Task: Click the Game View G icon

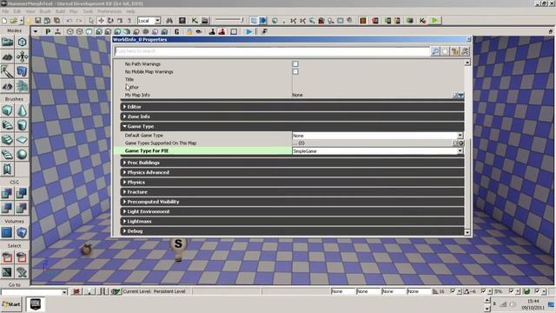Action: (x=176, y=31)
